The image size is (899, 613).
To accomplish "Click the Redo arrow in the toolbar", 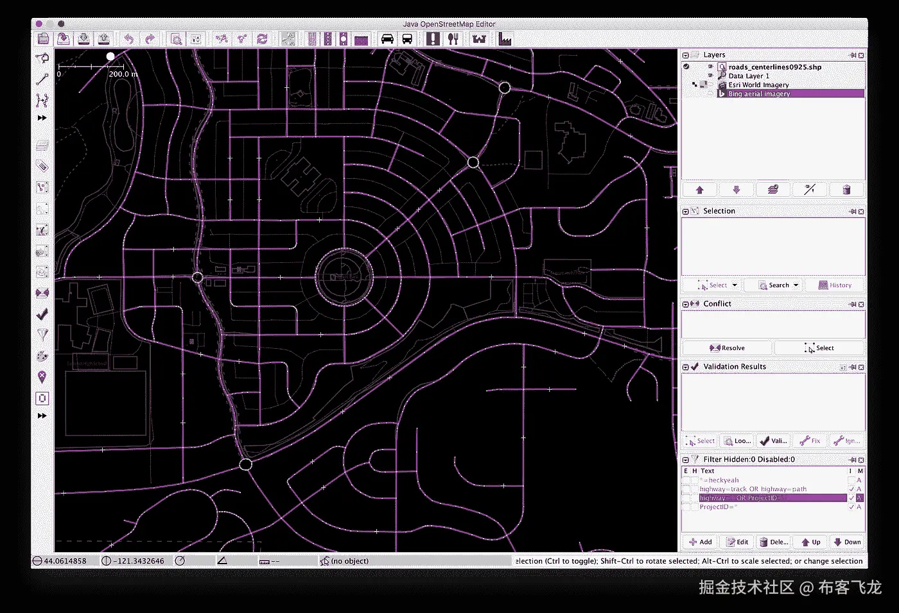I will pos(150,39).
